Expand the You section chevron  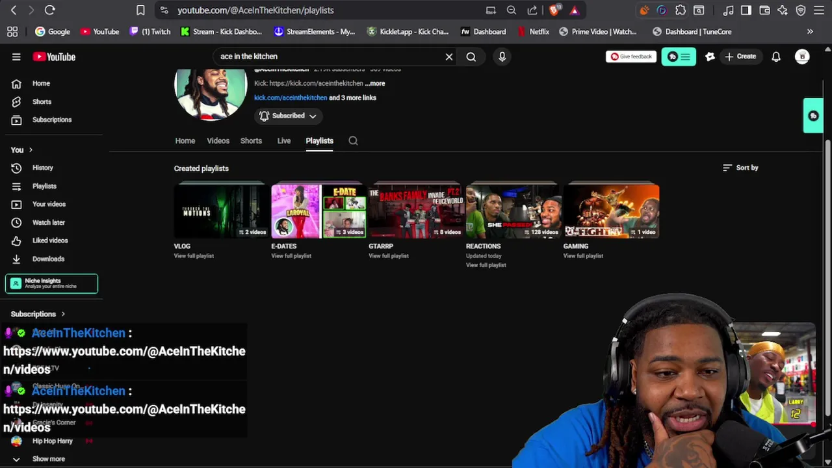tap(30, 149)
